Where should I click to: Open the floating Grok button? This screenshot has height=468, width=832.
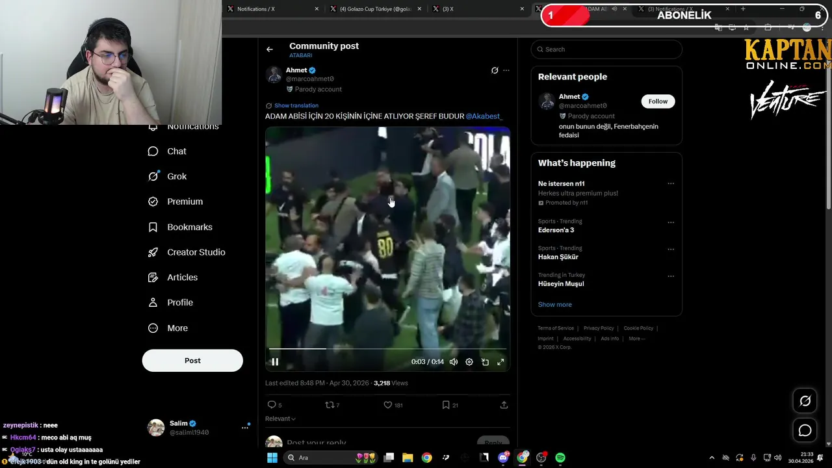tap(805, 402)
